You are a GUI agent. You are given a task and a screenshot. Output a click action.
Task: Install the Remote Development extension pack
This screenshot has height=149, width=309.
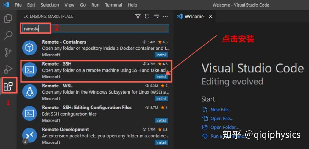coord(161,142)
